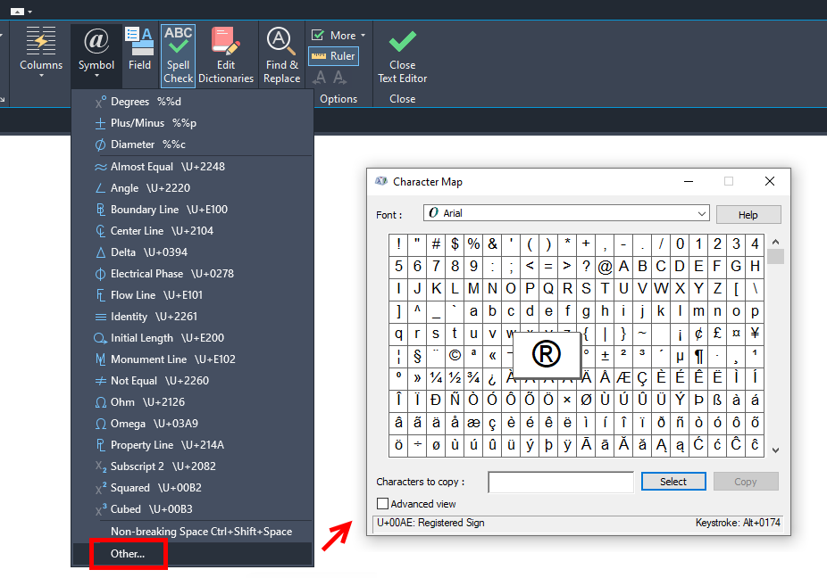Insert the Plus/Minus symbol
The width and height of the screenshot is (827, 578).
[193, 123]
